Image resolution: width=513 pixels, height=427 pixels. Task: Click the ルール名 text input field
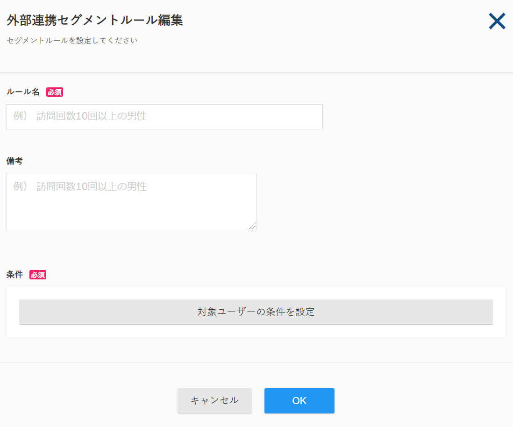164,117
